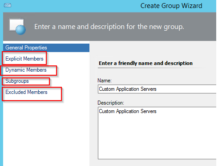Click the 'Name:' label
Viewport: 218px width, 166px height.
pyautogui.click(x=105, y=81)
